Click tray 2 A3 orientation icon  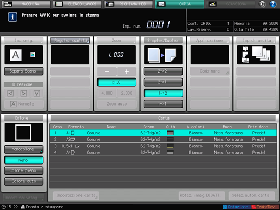73,140
